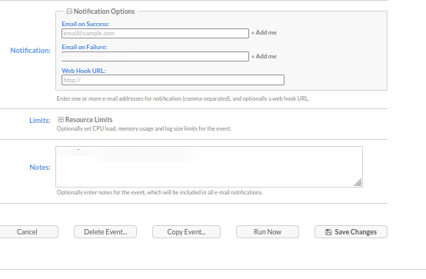This screenshot has height=279, width=426.
Task: Click the floppy disk icon in Save Changes
Action: pyautogui.click(x=328, y=232)
